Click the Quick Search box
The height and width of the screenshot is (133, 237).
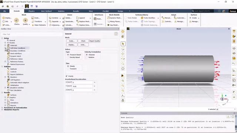click(203, 11)
